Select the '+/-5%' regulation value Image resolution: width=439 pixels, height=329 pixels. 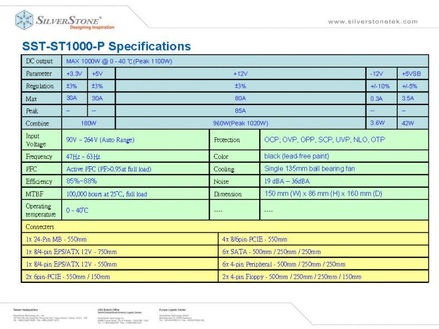pyautogui.click(x=410, y=86)
